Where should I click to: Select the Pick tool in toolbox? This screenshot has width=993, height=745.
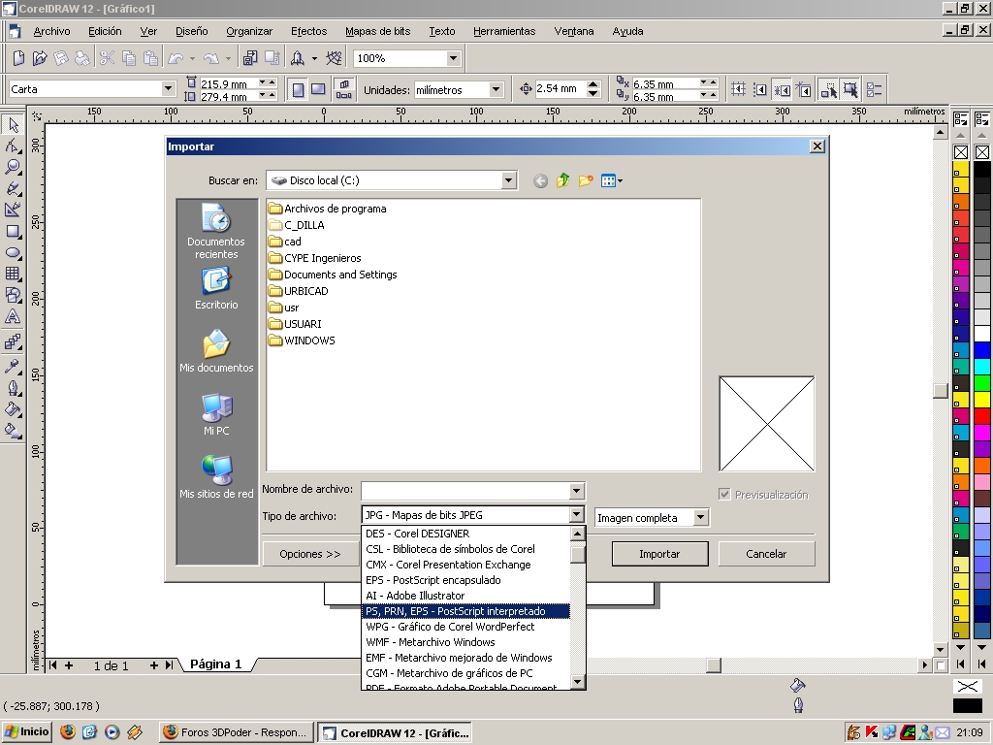point(13,124)
